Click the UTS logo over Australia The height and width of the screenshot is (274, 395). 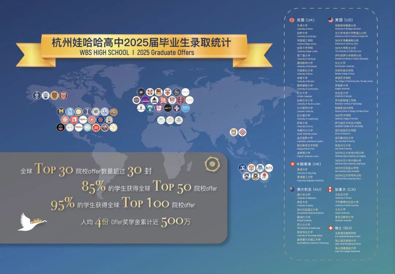pos(269,168)
